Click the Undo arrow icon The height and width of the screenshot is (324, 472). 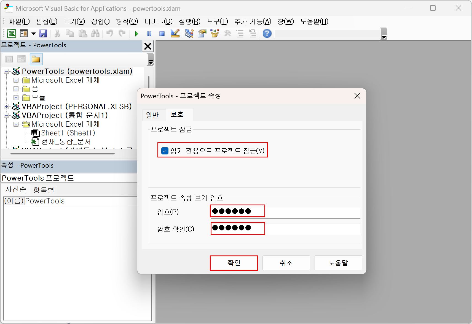[x=110, y=34]
